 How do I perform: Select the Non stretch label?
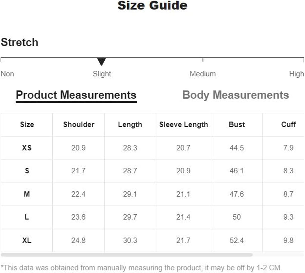pyautogui.click(x=7, y=74)
